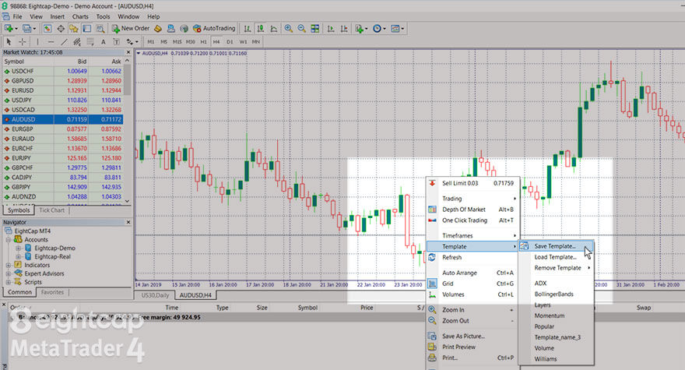The height and width of the screenshot is (370, 685).
Task: Click the Zoom In magnifier toolbar icon
Action: pos(288,28)
